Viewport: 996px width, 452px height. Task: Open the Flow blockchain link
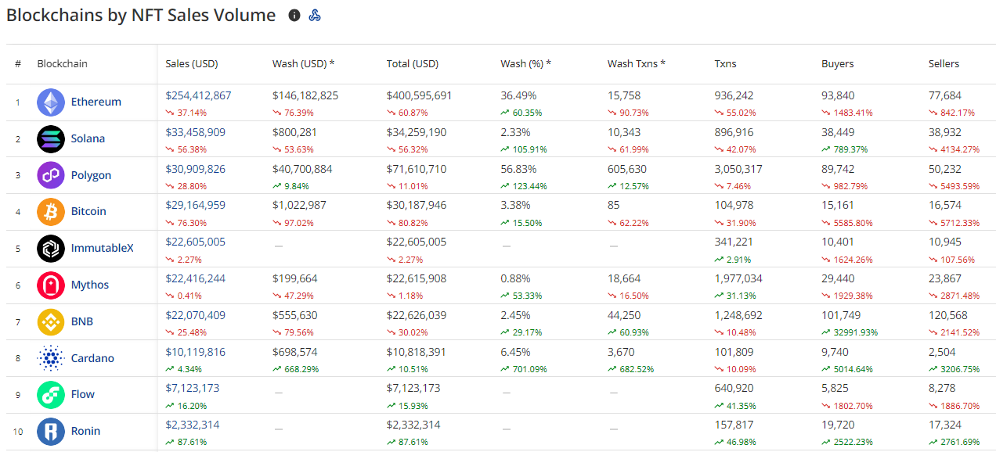tap(83, 394)
